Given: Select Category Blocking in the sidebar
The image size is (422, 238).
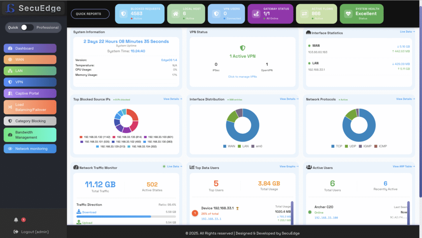Looking at the screenshot, I should [30, 121].
